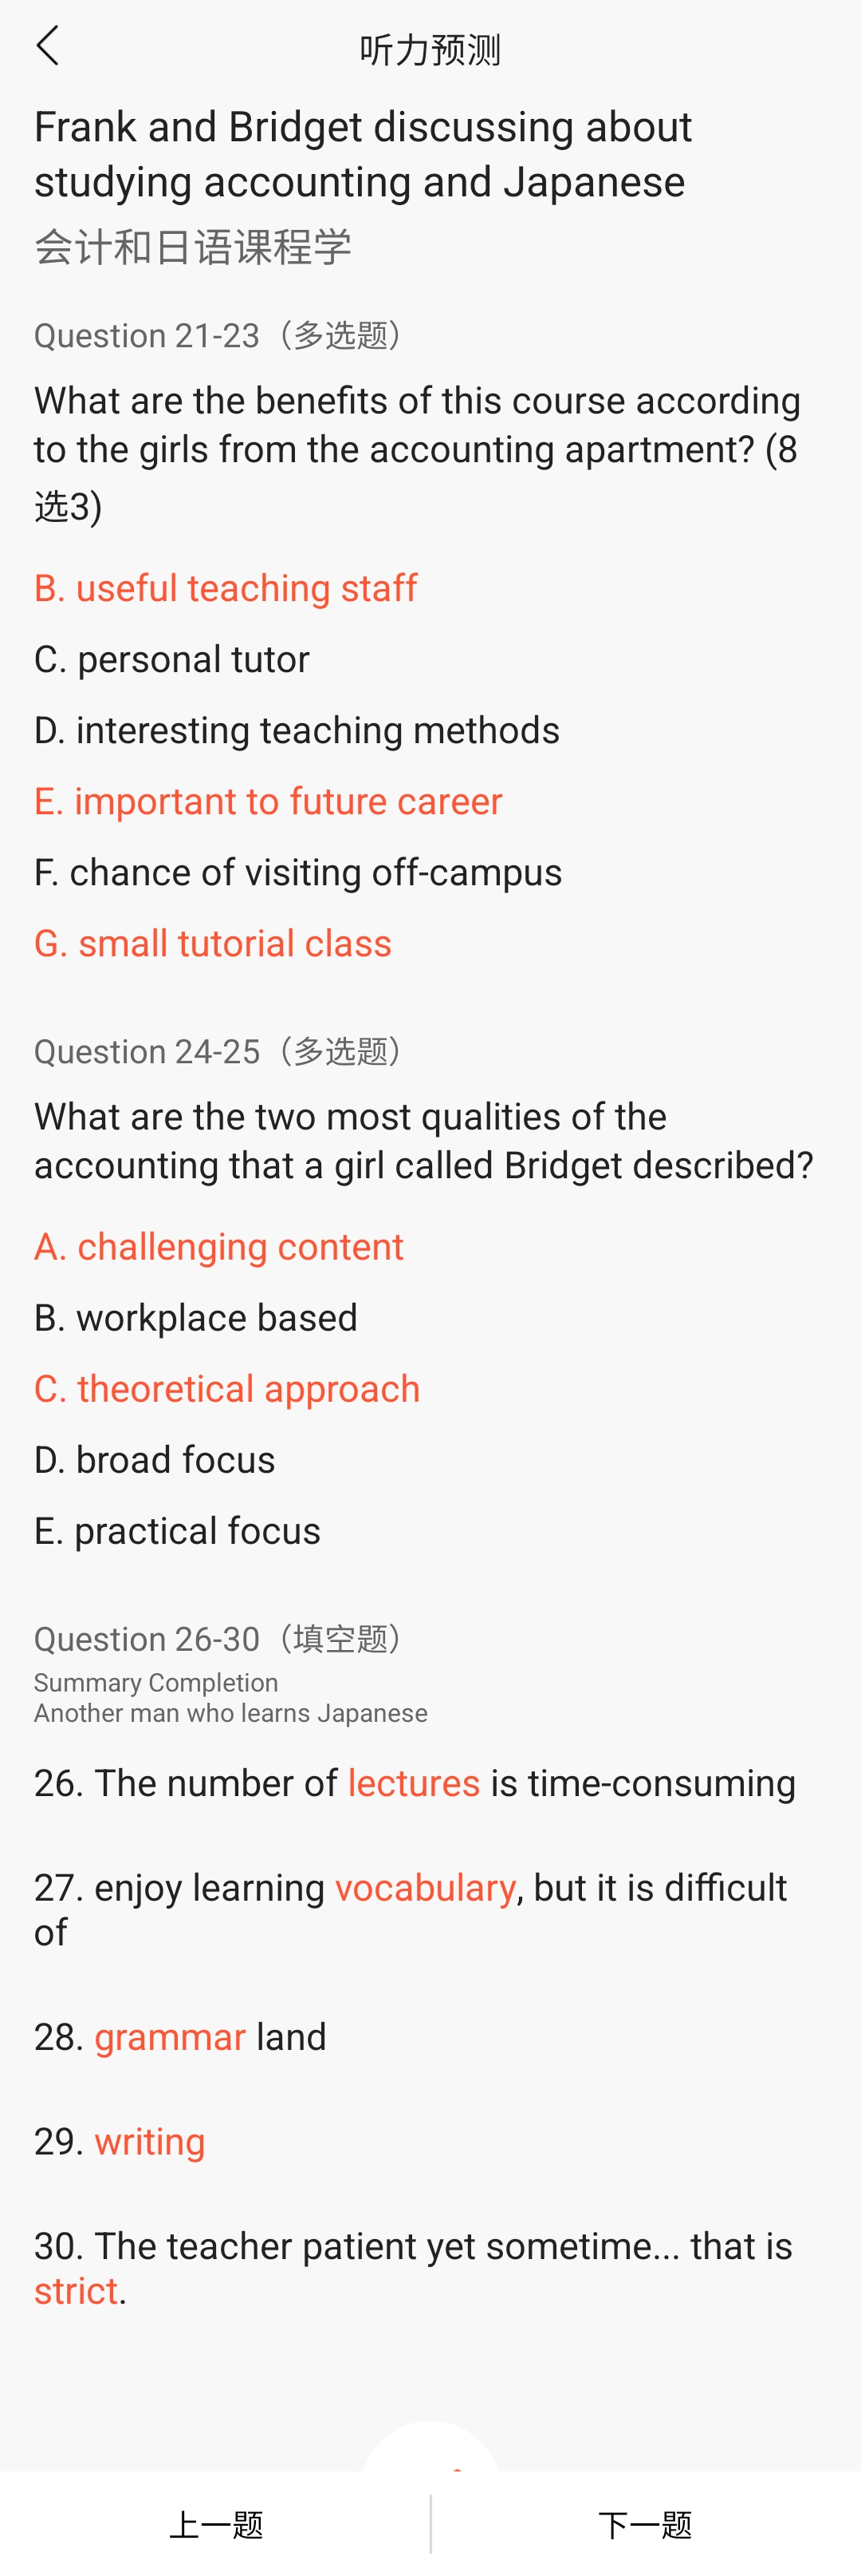Tap the answer 'vocabulary' in question 27
Screen dimensions: 861x2576
click(x=426, y=1888)
